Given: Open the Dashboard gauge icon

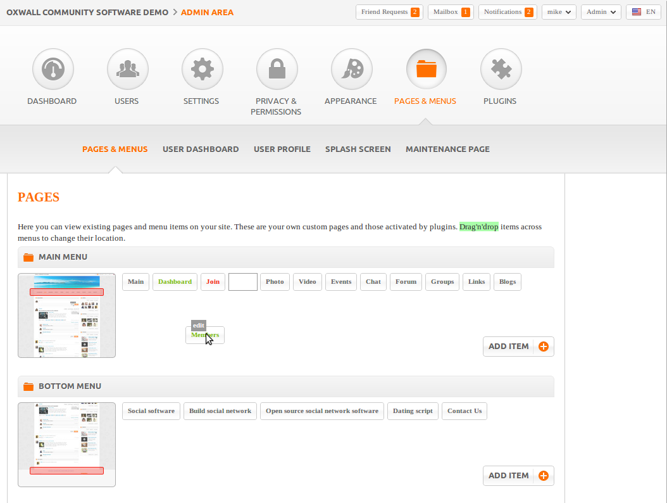Looking at the screenshot, I should [x=53, y=69].
